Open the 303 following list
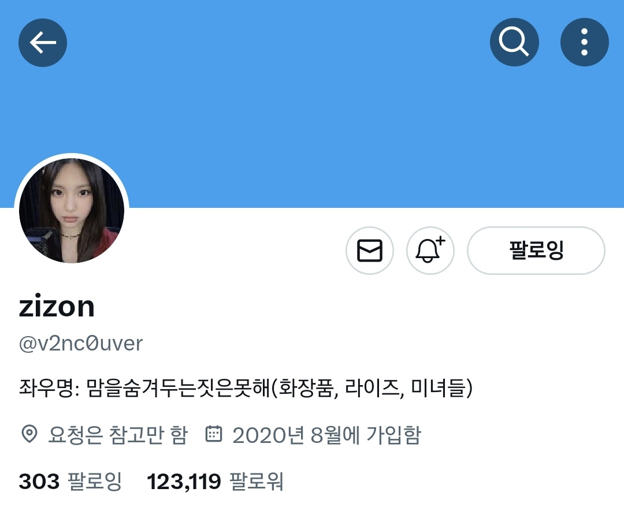This screenshot has width=624, height=507. pos(70,481)
